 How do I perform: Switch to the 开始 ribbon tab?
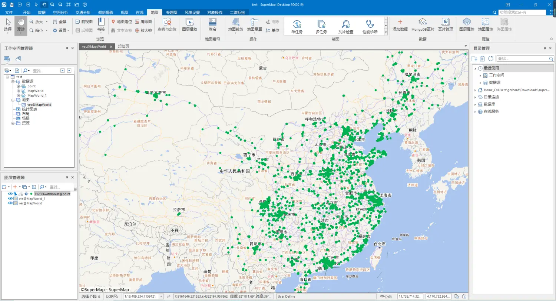click(x=26, y=12)
